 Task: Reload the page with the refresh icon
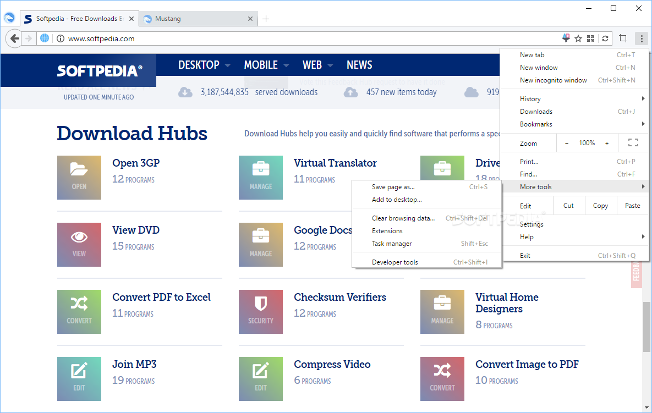(x=605, y=38)
